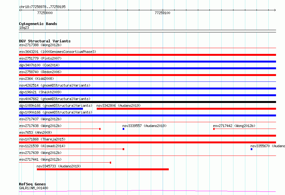Click the red bar under esv2758740 (Redon2006)
The height and width of the screenshot is (195, 285).
[147, 75]
